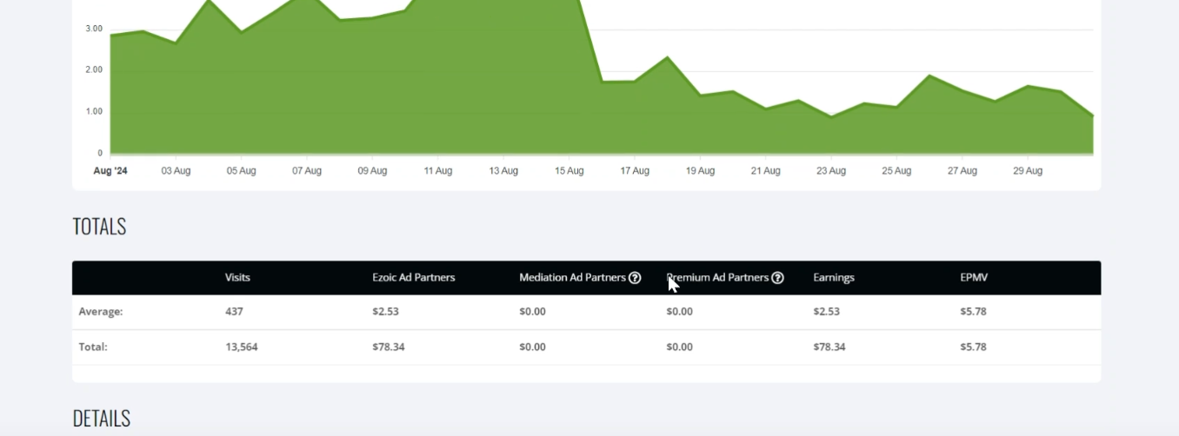Viewport: 1179px width, 436px height.
Task: Select the TOTALS section heading
Action: (99, 227)
